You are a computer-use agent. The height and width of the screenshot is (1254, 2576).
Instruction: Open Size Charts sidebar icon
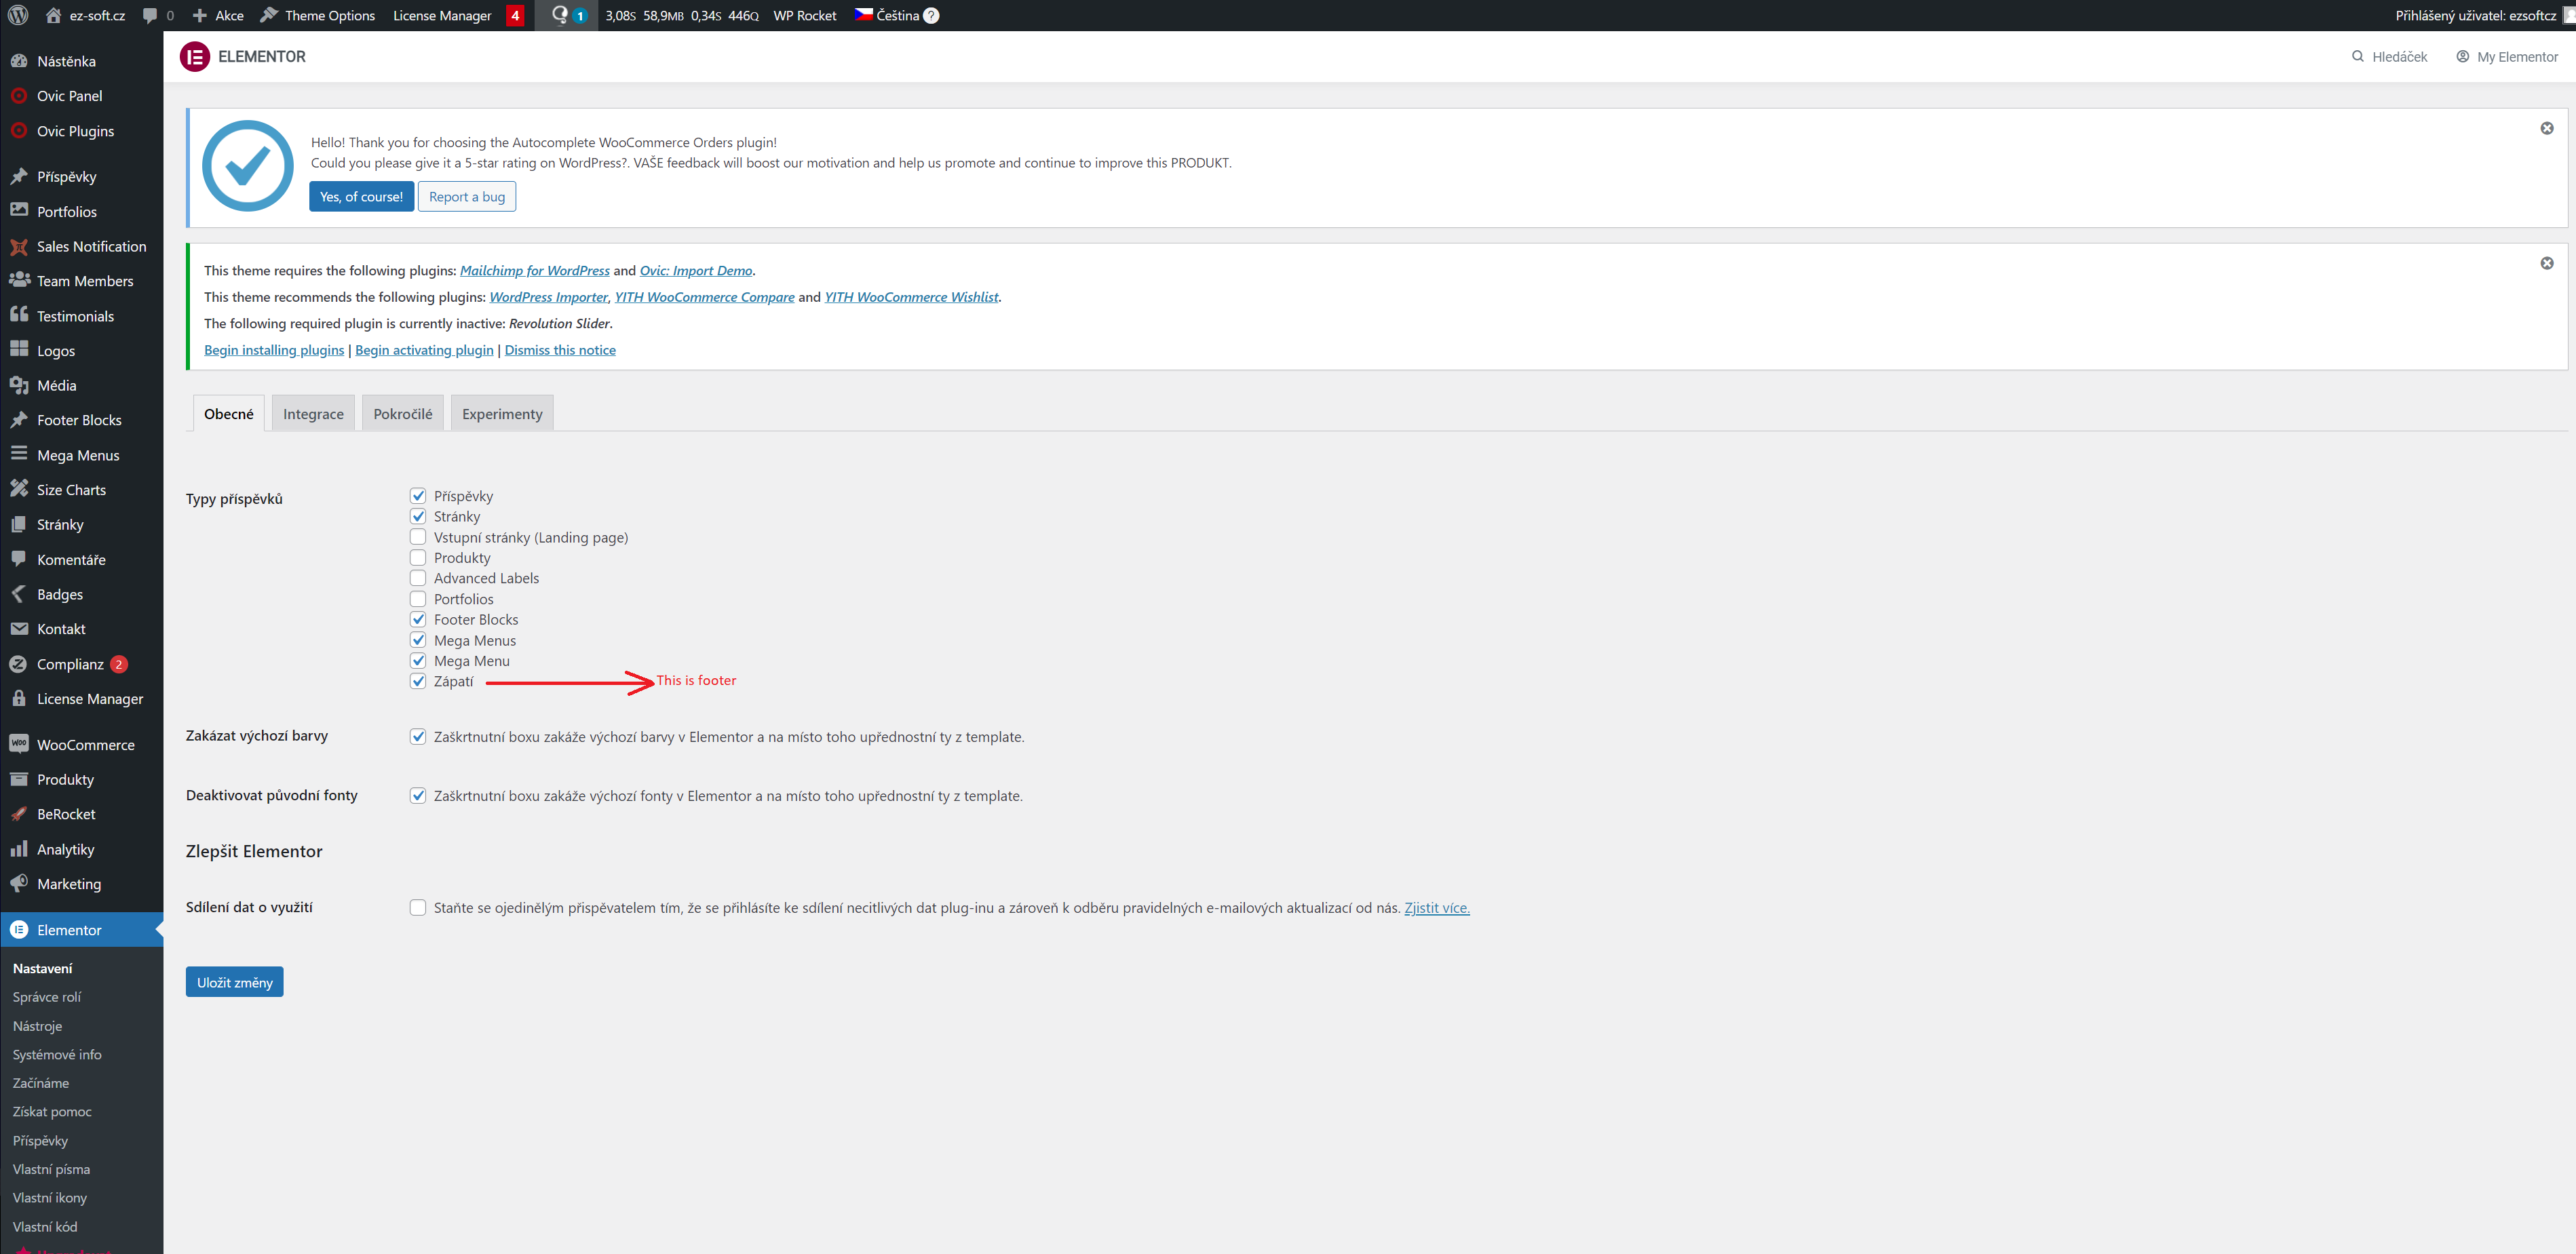pos(19,489)
